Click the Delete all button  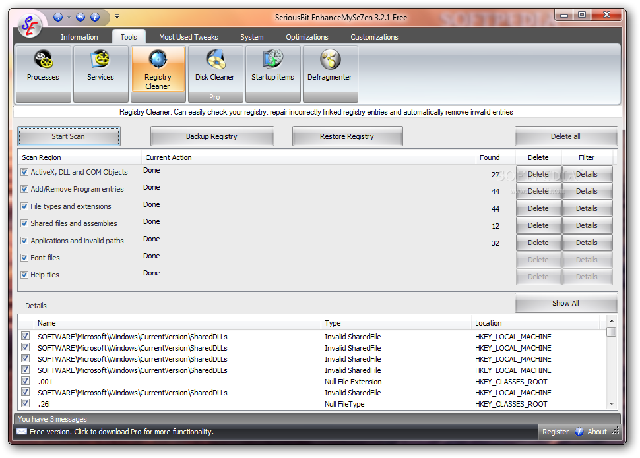[565, 136]
